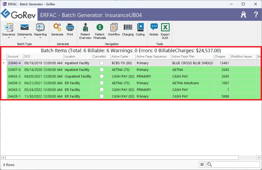Click BLUE CROSS BLUE SHEILD plan cell
The height and width of the screenshot is (170, 262).
pyautogui.click(x=192, y=63)
